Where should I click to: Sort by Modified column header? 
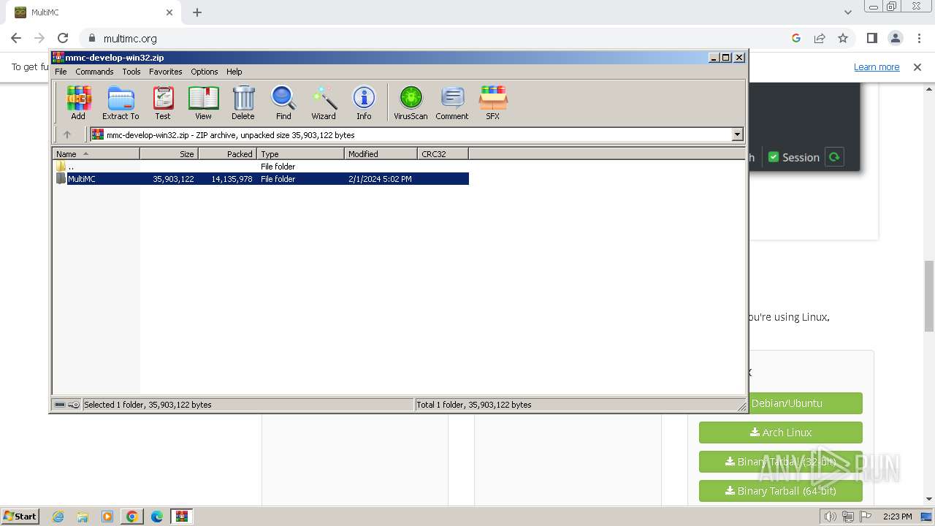click(x=381, y=153)
